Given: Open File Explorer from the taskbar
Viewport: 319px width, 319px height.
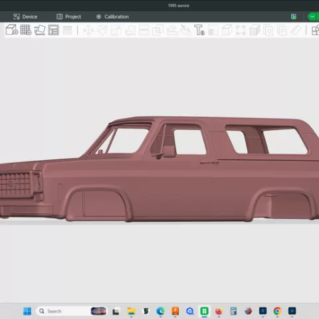Looking at the screenshot, I should pos(131,311).
